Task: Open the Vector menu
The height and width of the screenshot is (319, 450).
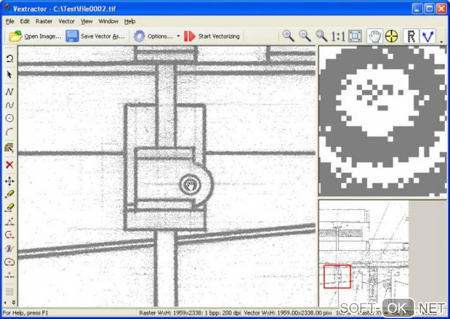Action: click(67, 21)
